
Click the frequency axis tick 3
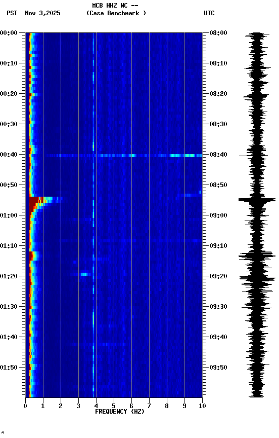coord(78,406)
